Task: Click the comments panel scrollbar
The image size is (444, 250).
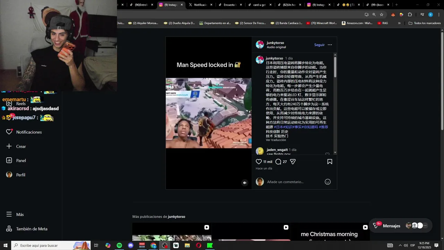Action: [x=335, y=67]
